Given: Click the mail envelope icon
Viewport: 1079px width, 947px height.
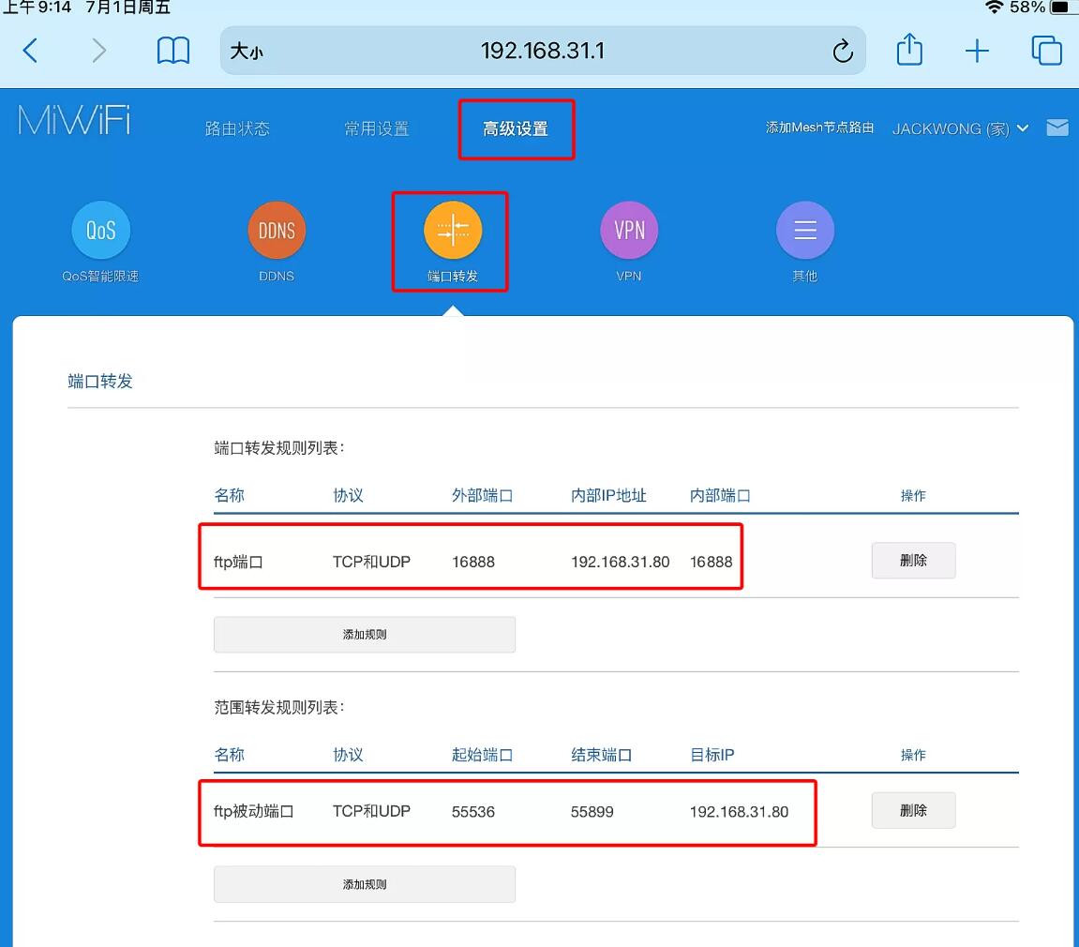Looking at the screenshot, I should pyautogui.click(x=1057, y=128).
